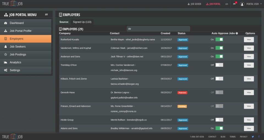Screen dimensions: 264x140
Task: Open the Blog link in footer
Action: coord(223,137)
